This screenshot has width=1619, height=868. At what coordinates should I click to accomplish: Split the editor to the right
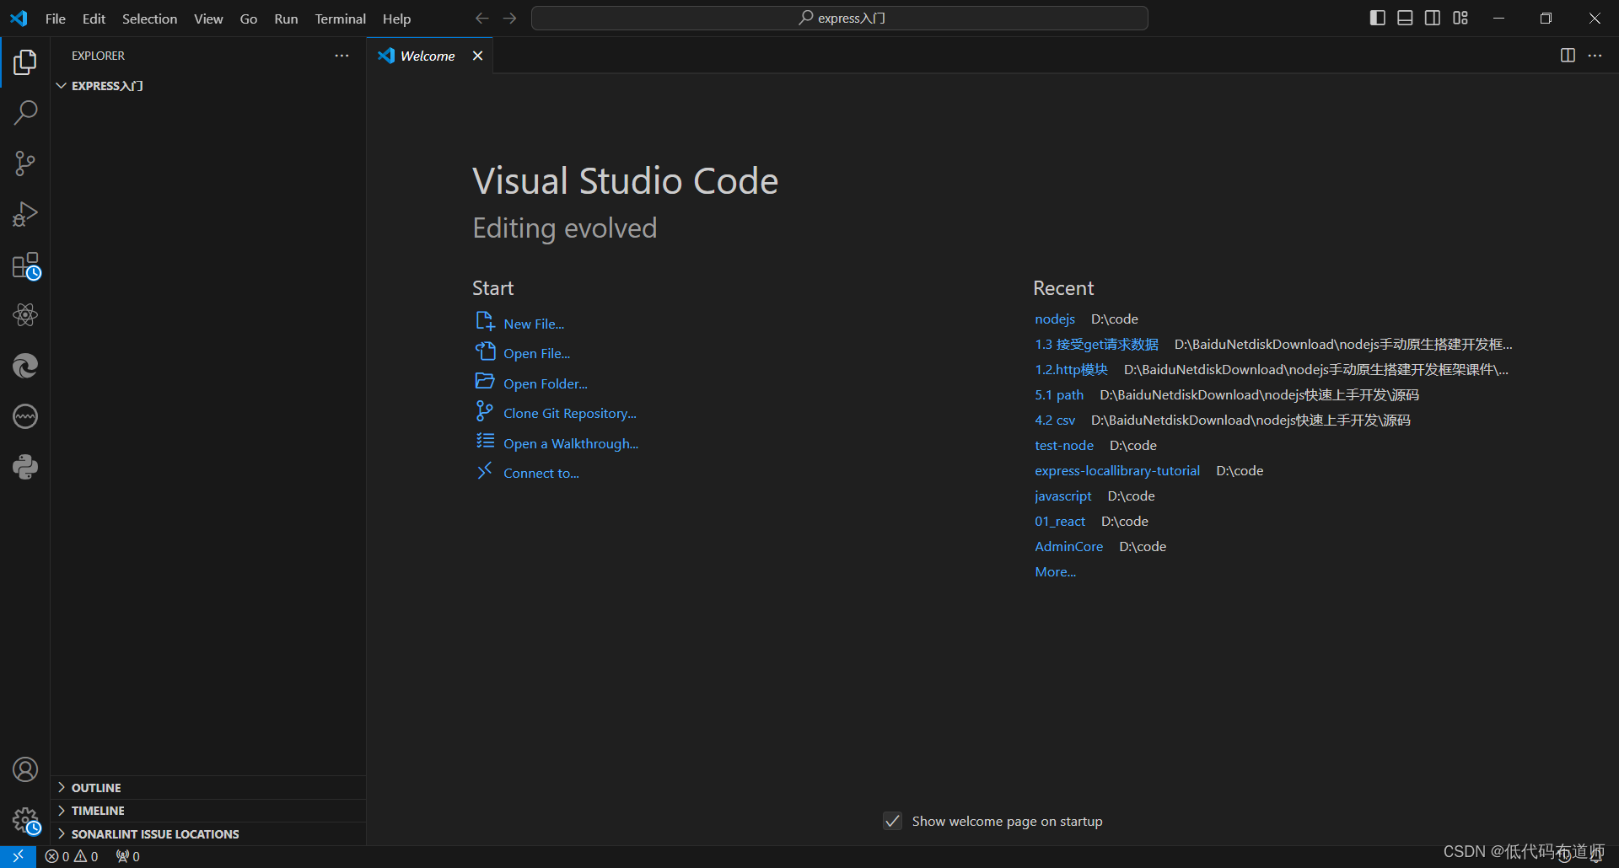[x=1568, y=55]
